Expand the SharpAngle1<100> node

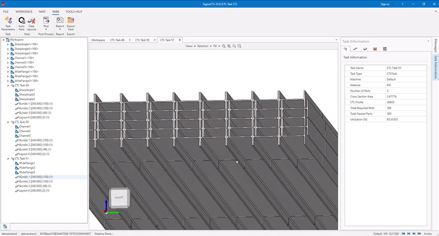[8, 44]
